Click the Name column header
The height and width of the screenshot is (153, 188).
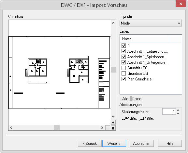(144, 39)
